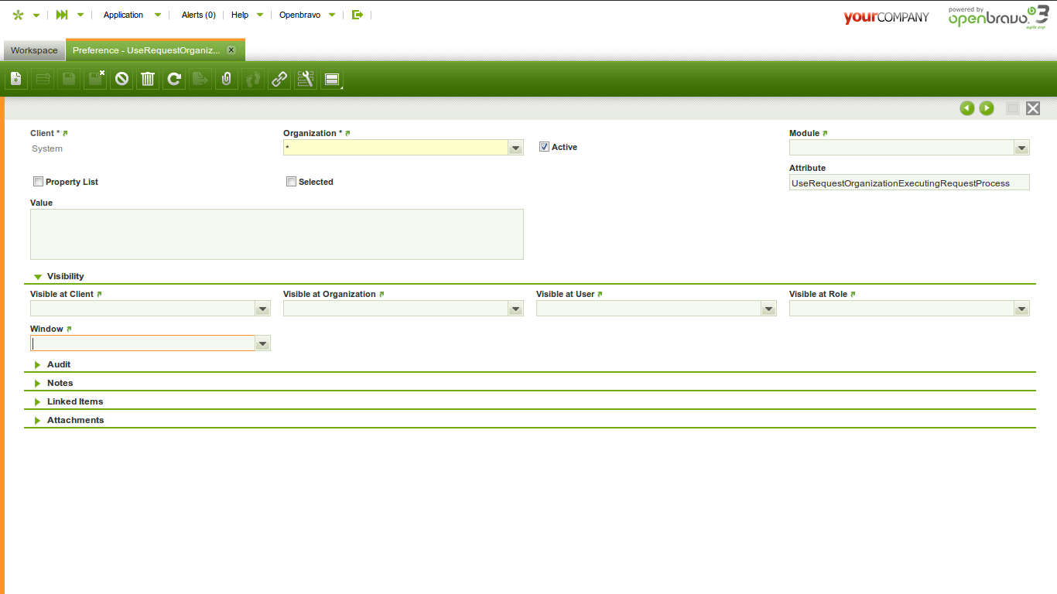Click the link icon beside Organization label
1057x594 pixels.
tap(348, 134)
